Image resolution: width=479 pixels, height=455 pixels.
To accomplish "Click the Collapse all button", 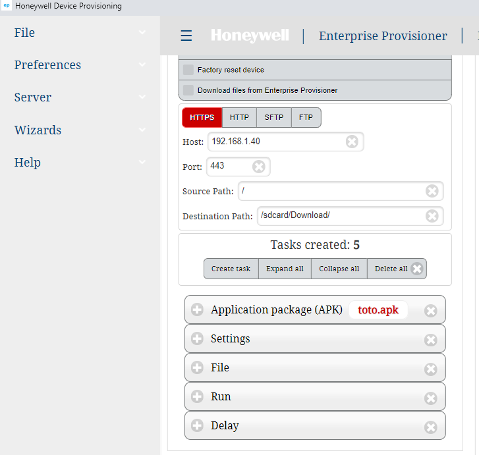I will [x=339, y=269].
